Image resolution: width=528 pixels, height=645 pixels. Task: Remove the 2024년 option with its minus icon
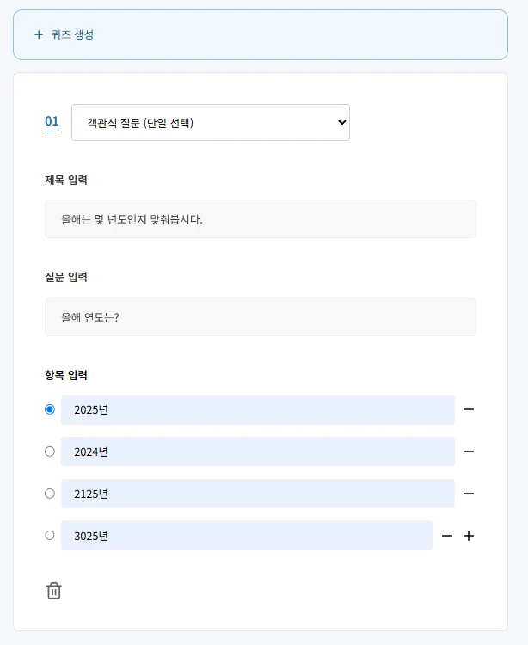pos(469,451)
